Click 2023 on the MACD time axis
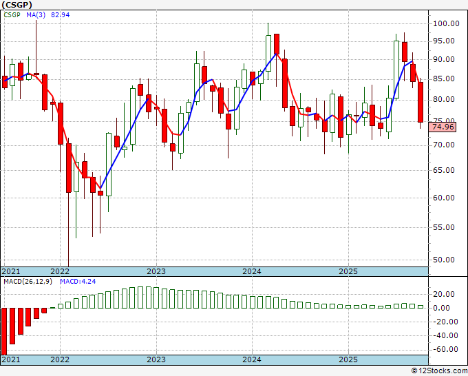This screenshot has height=376, width=468. (x=156, y=359)
